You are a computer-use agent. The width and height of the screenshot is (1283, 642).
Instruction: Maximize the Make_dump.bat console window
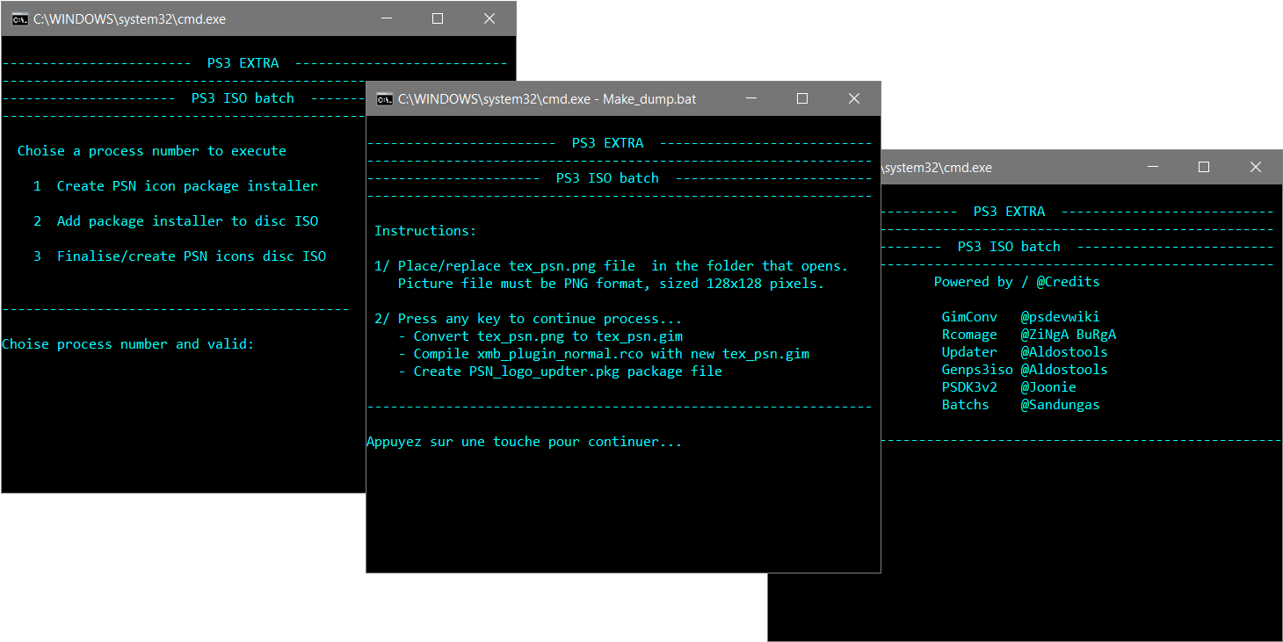(x=802, y=99)
